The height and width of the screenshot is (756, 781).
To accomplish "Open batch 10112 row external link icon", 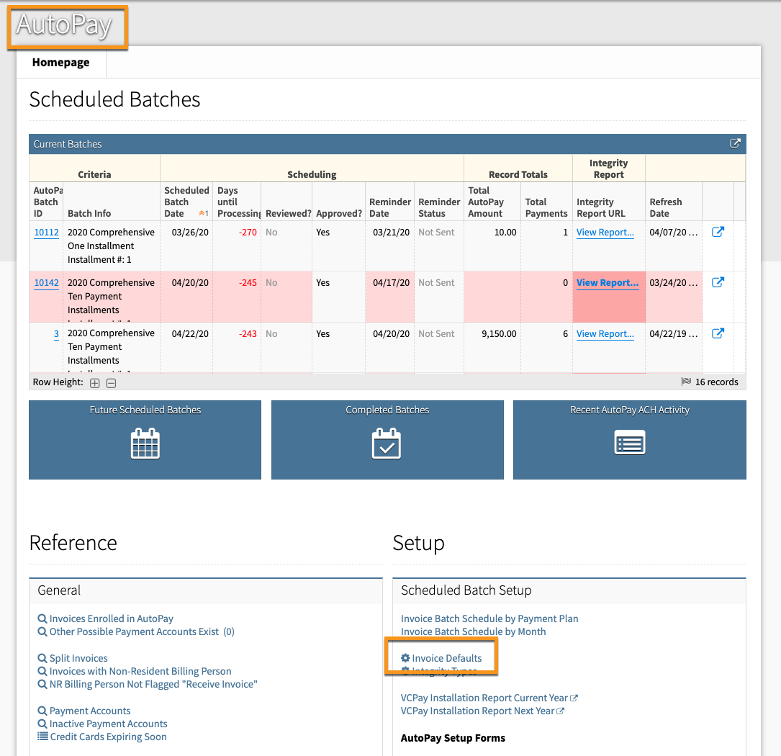I will point(718,233).
